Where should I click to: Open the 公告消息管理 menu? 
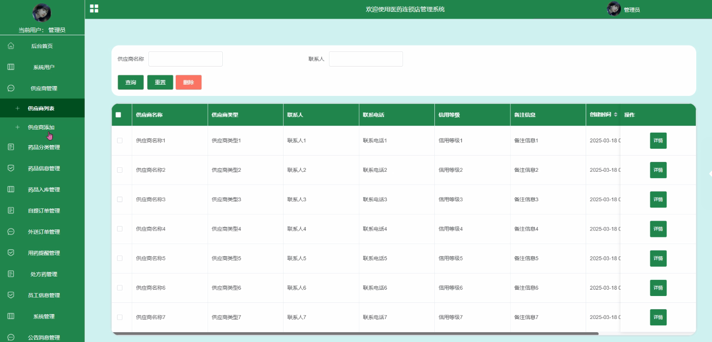pyautogui.click(x=42, y=337)
